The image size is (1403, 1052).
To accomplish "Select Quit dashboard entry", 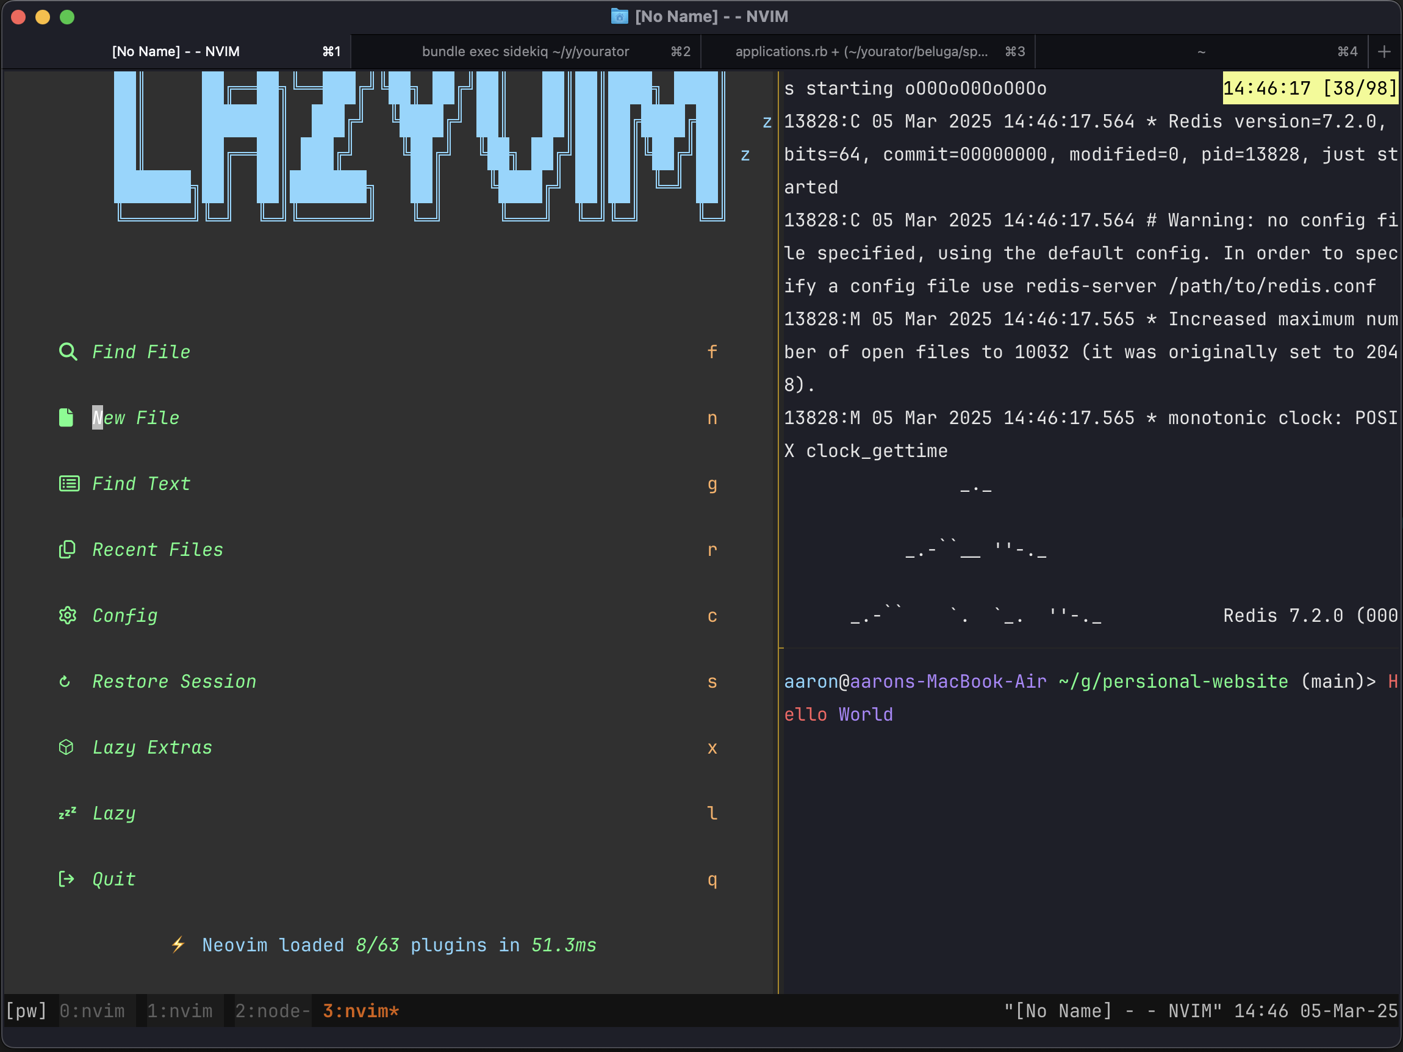I will tap(387, 879).
